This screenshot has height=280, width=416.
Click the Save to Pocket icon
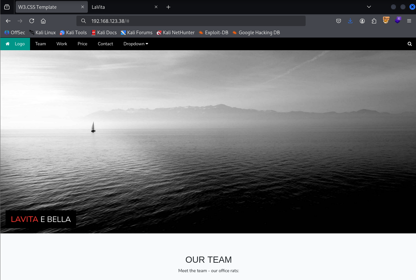(339, 21)
